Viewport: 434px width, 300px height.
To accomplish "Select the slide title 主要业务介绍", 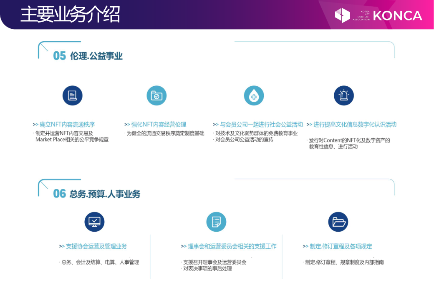I will click(x=70, y=14).
